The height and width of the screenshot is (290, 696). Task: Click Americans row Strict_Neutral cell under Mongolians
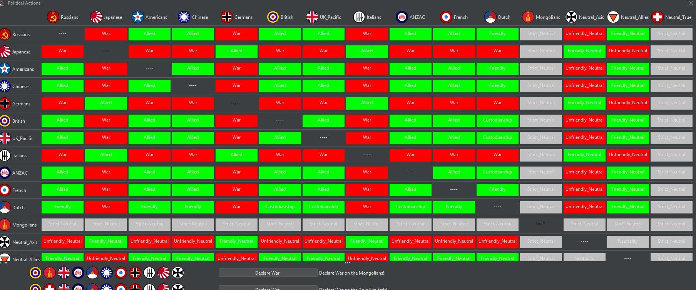coord(541,68)
